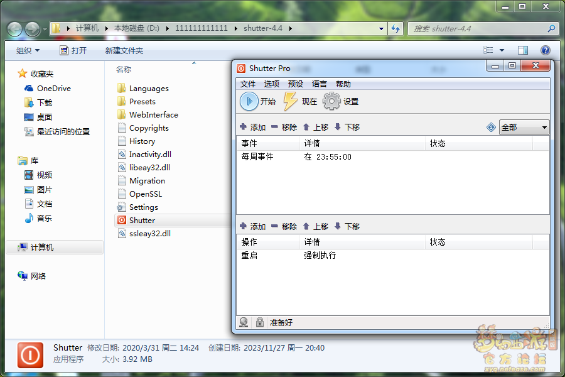Add an event with the upper 添加 button
Screen dimensions: 565x377
(x=253, y=127)
